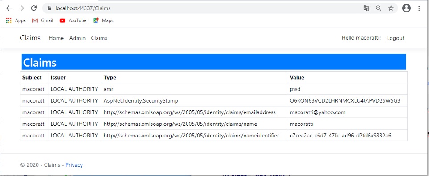Open the Chrome profile avatar

(x=407, y=8)
